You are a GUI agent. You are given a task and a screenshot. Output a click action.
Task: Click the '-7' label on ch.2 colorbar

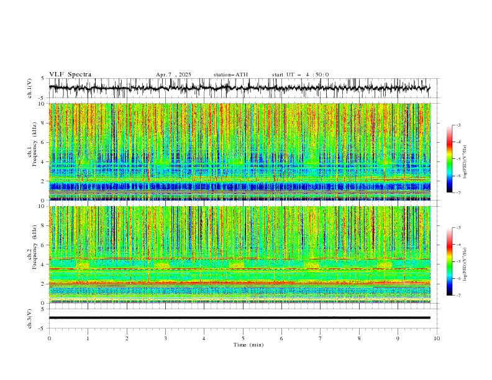458,296
